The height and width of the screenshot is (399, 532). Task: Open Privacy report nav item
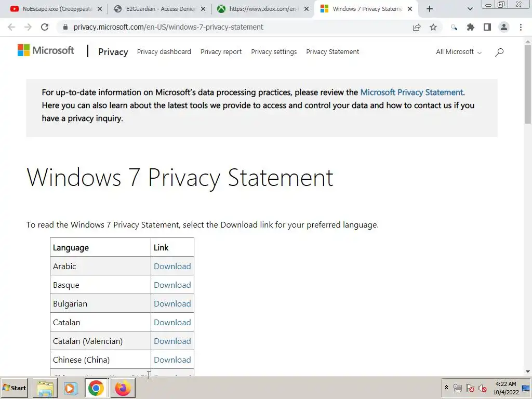click(x=221, y=52)
